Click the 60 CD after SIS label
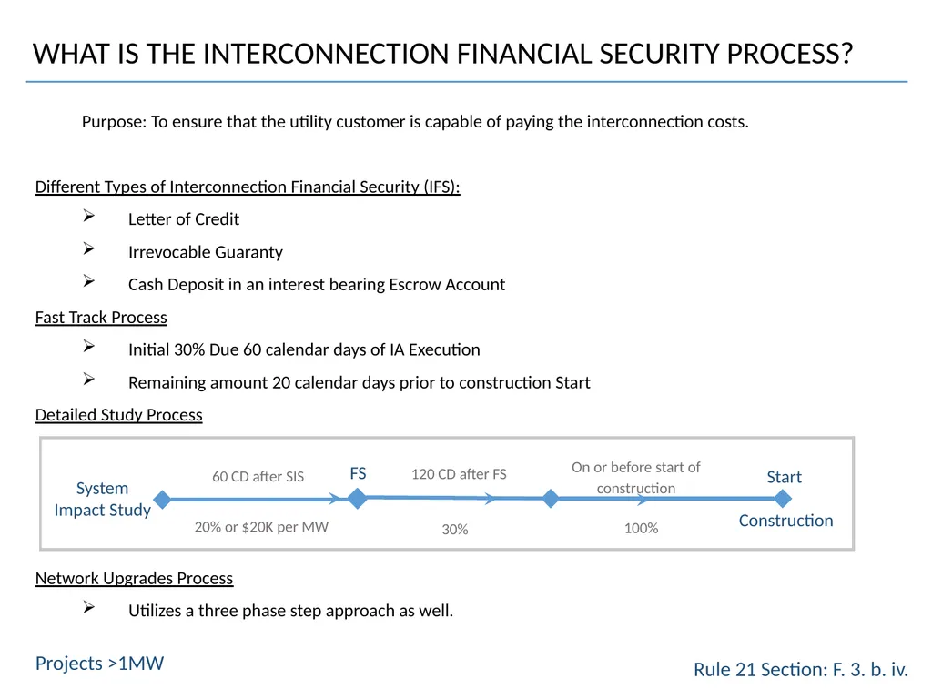 tap(258, 477)
